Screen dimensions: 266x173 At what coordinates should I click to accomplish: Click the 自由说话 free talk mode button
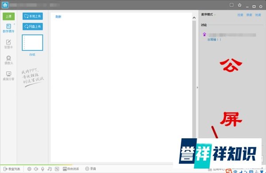click(71, 169)
